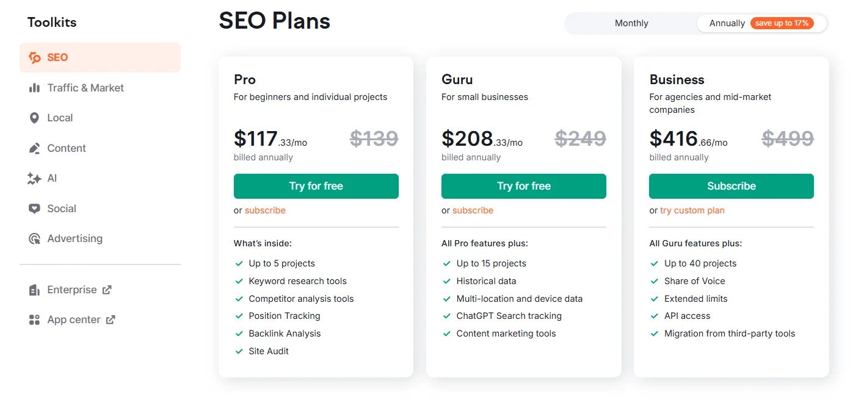Click the AI sparkles icon
The height and width of the screenshot is (403, 864).
pos(35,178)
